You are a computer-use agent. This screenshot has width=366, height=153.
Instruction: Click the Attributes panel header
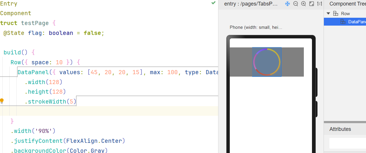pyautogui.click(x=340, y=129)
